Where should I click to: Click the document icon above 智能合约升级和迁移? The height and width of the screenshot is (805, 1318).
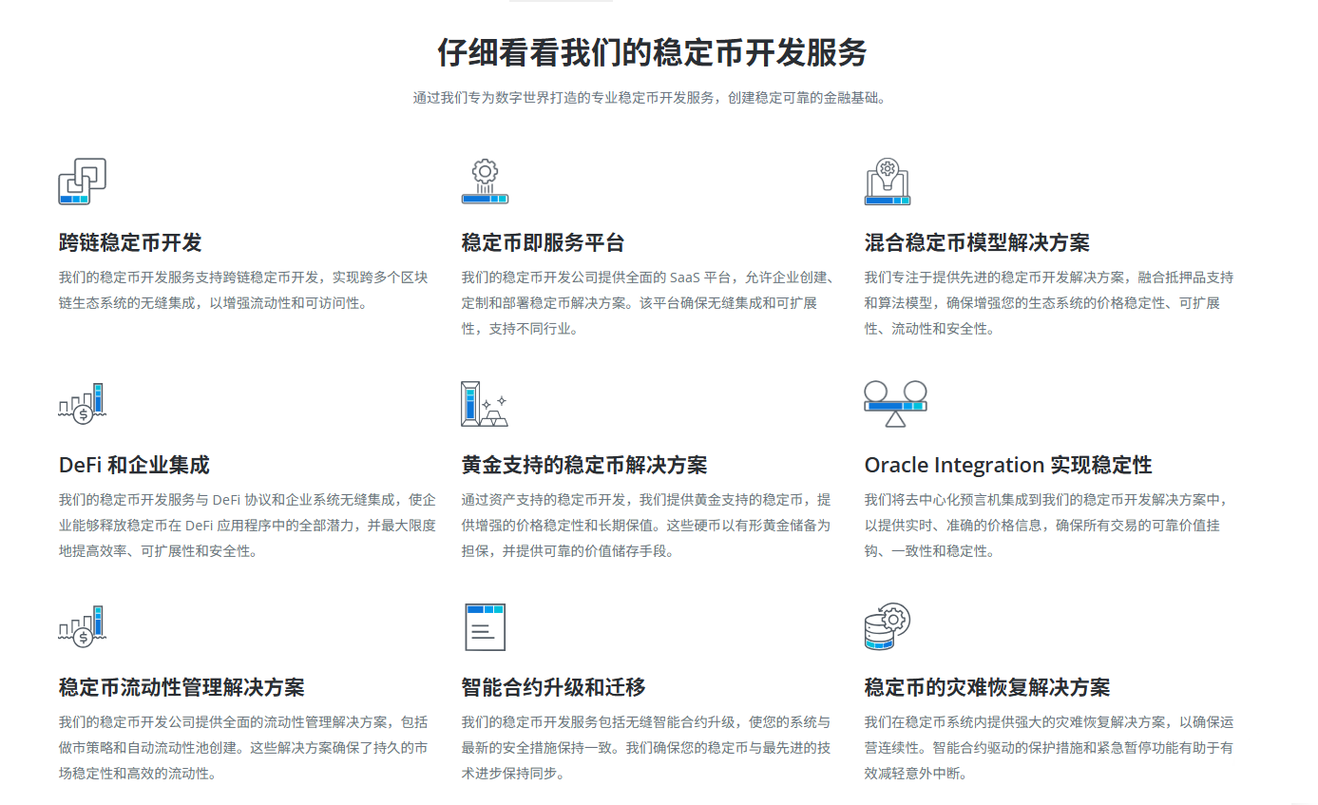pos(485,626)
